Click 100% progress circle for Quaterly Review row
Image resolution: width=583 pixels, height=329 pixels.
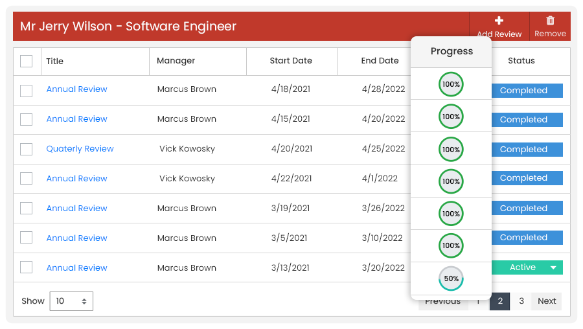[451, 150]
